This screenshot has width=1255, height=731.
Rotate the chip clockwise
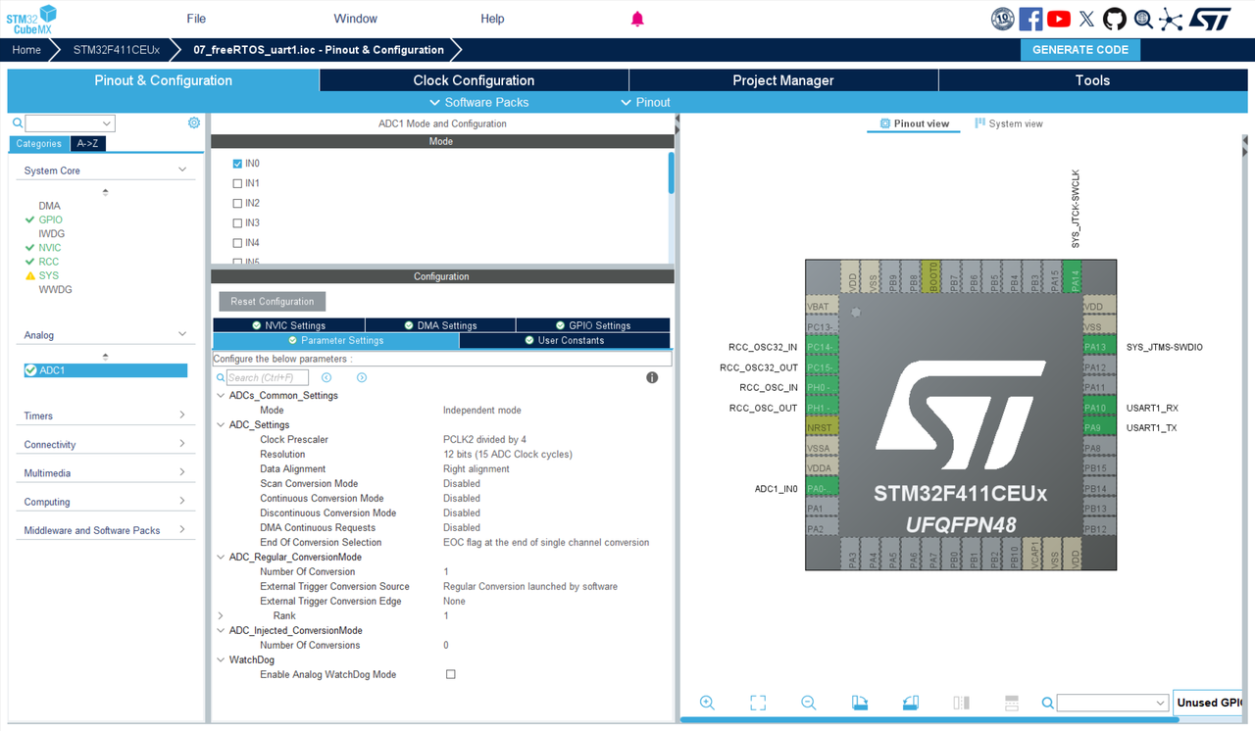tap(860, 703)
